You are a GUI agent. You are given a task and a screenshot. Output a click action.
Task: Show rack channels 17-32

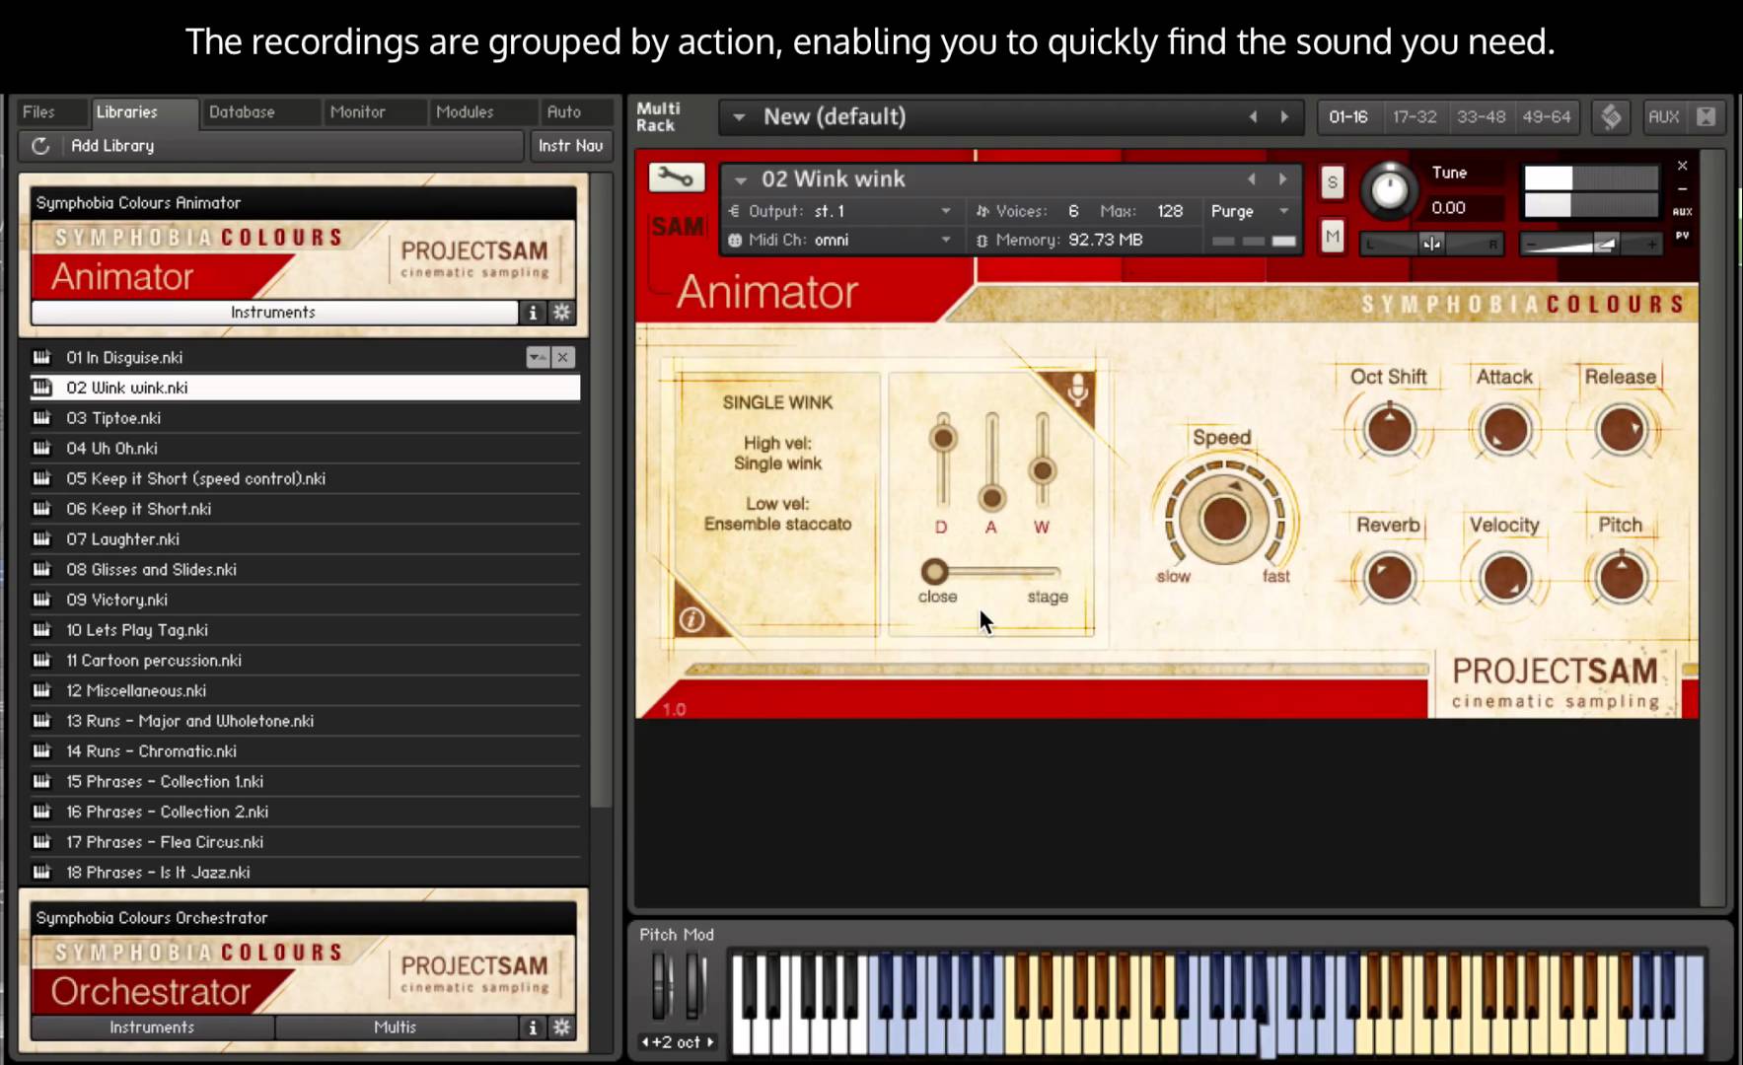tap(1415, 117)
